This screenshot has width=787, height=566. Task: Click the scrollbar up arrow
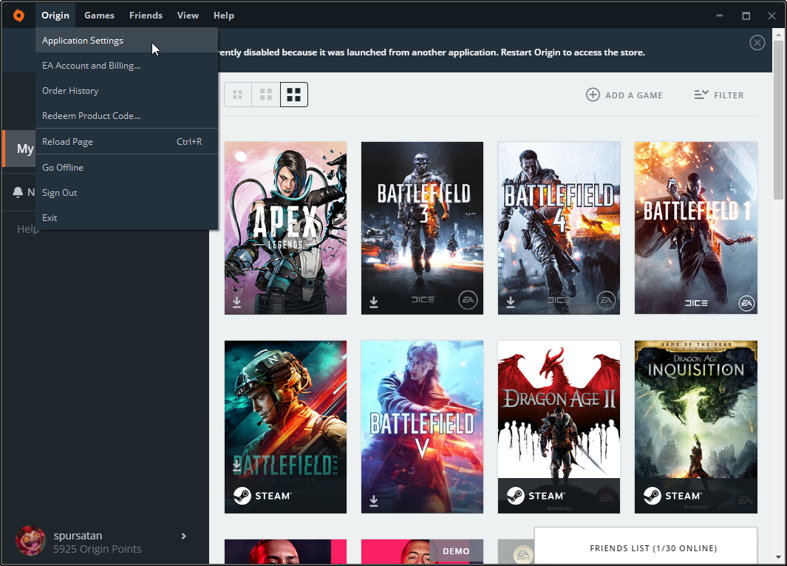click(x=778, y=35)
